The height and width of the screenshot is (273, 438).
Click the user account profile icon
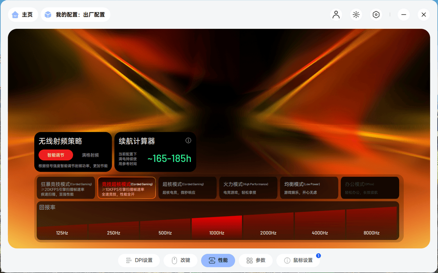click(x=336, y=15)
